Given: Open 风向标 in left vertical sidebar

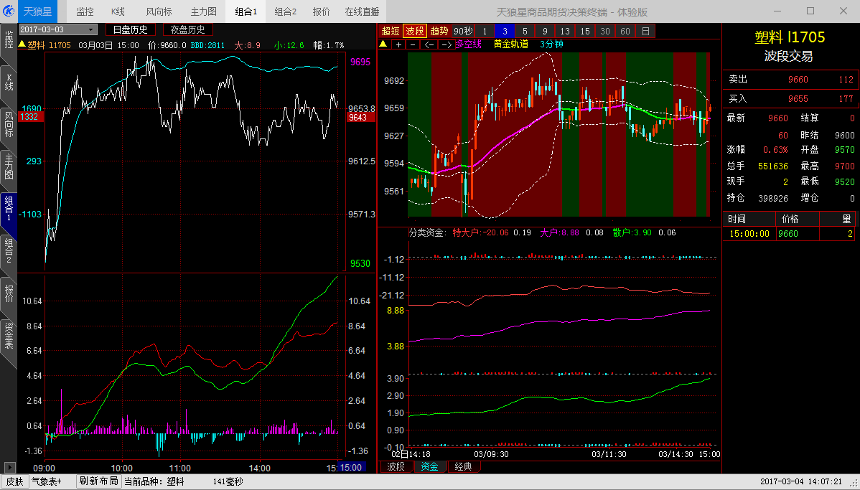Looking at the screenshot, I should [8, 124].
